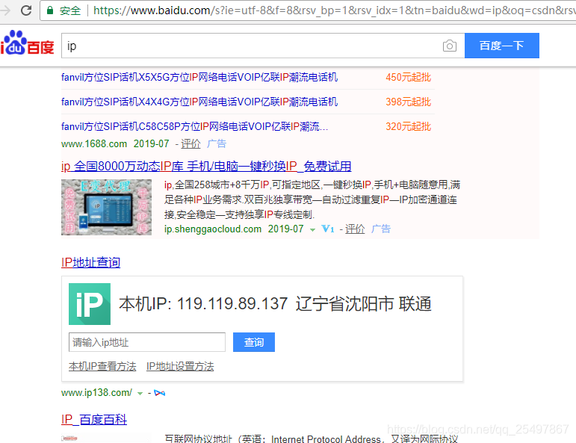Image resolution: width=576 pixels, height=443 pixels.
Task: Open fanvil X5X5G IP phone listing
Action: click(x=199, y=77)
